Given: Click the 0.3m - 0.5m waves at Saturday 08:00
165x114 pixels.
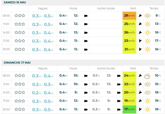Looking at the screenshot, I should coord(43,16).
